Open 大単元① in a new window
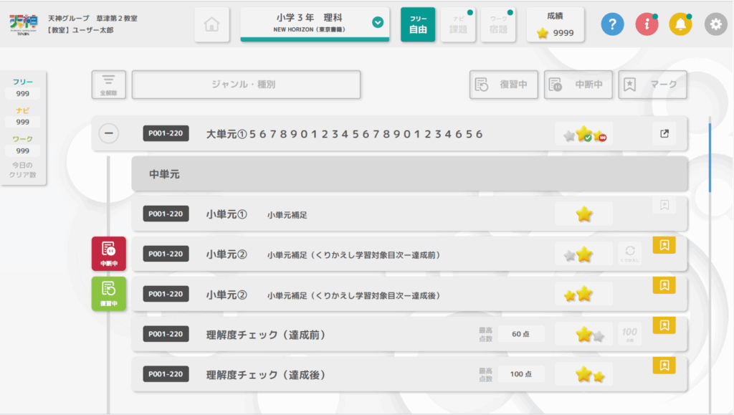 click(x=664, y=133)
